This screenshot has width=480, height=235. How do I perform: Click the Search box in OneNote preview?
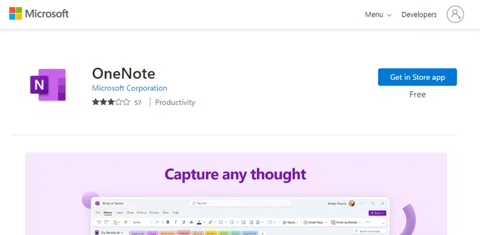[x=239, y=203]
